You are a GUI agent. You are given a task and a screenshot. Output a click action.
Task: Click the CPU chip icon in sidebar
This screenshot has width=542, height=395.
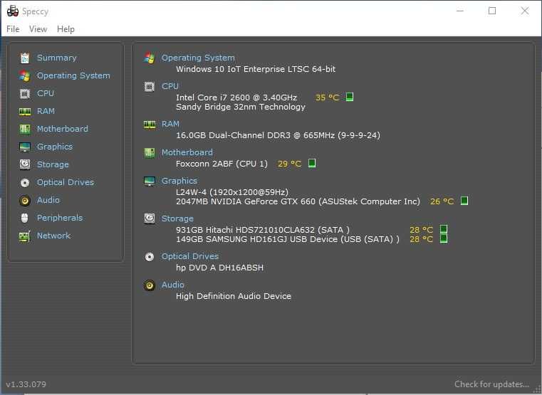24,93
